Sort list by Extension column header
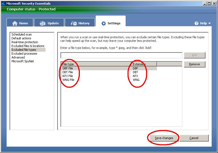Screen dimensions: 218x153 [144, 64]
